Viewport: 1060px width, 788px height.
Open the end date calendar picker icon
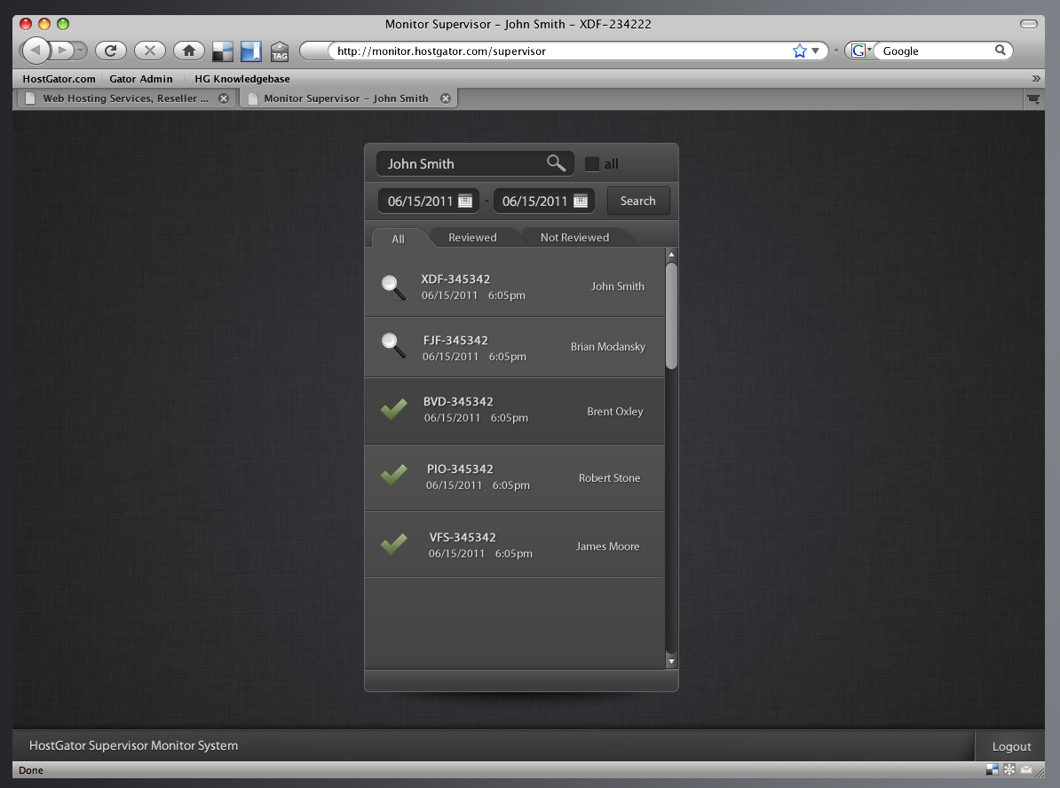point(580,201)
